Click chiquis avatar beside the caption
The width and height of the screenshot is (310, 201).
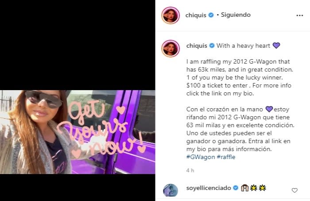click(x=170, y=48)
